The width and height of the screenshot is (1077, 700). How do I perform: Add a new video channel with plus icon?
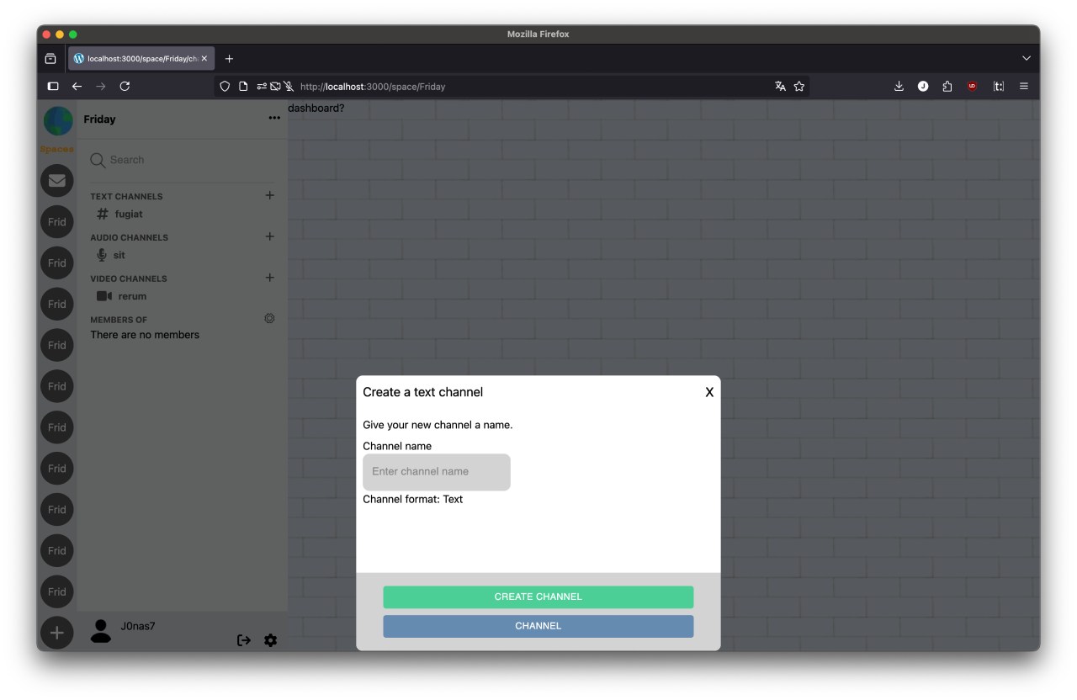click(269, 278)
